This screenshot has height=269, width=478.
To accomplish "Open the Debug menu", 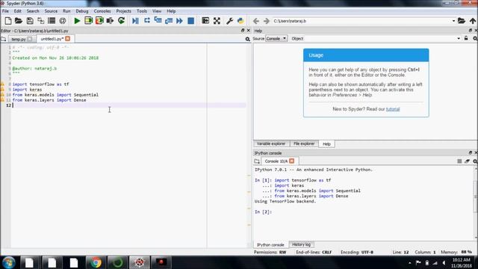I will tap(82, 11).
